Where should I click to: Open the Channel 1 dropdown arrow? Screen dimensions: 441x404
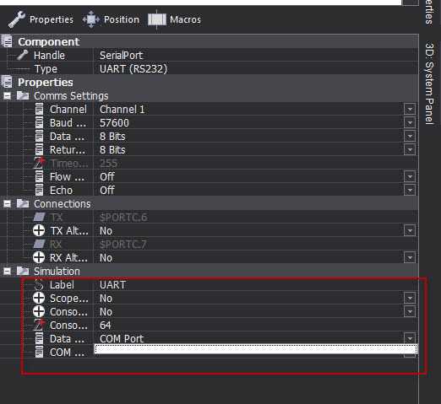410,109
